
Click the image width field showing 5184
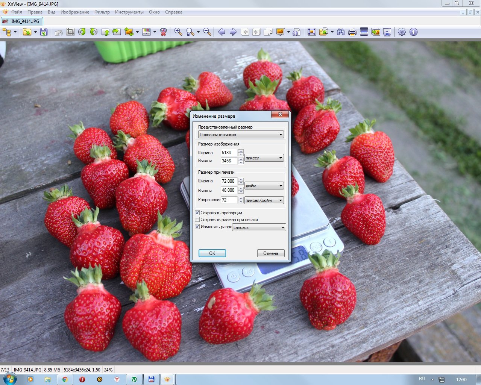point(229,153)
